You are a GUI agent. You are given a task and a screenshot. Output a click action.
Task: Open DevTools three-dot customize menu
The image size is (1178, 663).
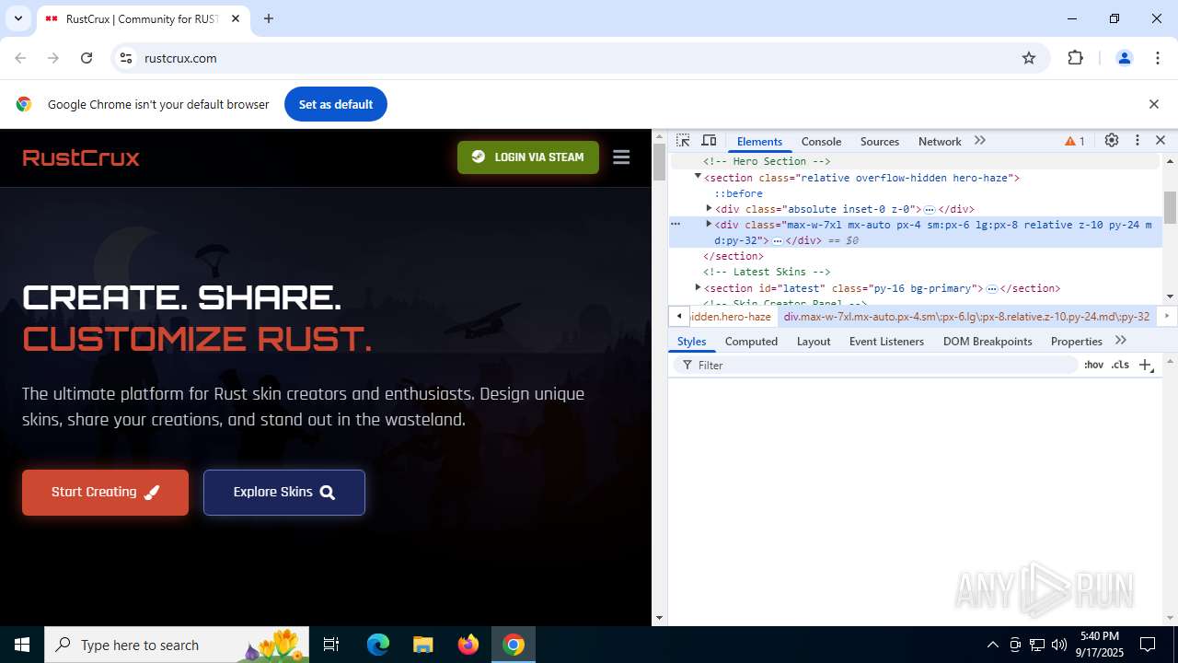click(x=1138, y=141)
